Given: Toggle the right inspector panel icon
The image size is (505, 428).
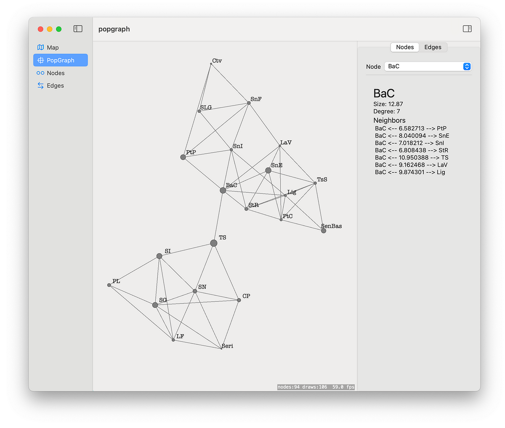Looking at the screenshot, I should coord(467,29).
